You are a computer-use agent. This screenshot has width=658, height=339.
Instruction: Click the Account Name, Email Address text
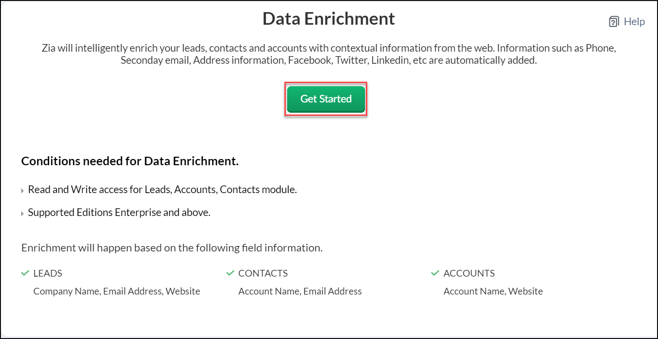point(300,291)
